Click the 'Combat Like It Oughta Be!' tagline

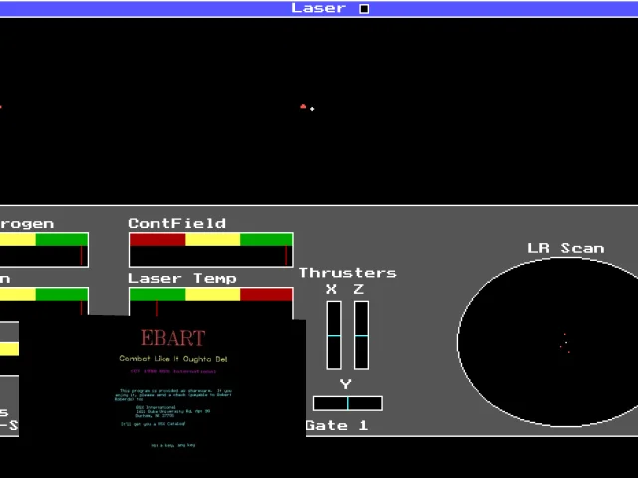click(x=173, y=358)
